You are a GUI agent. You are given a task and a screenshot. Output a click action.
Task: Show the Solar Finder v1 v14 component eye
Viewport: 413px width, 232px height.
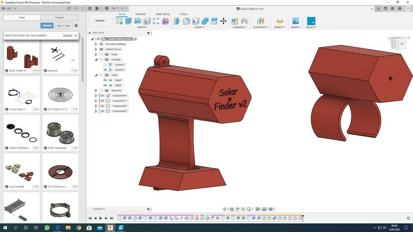(98, 39)
